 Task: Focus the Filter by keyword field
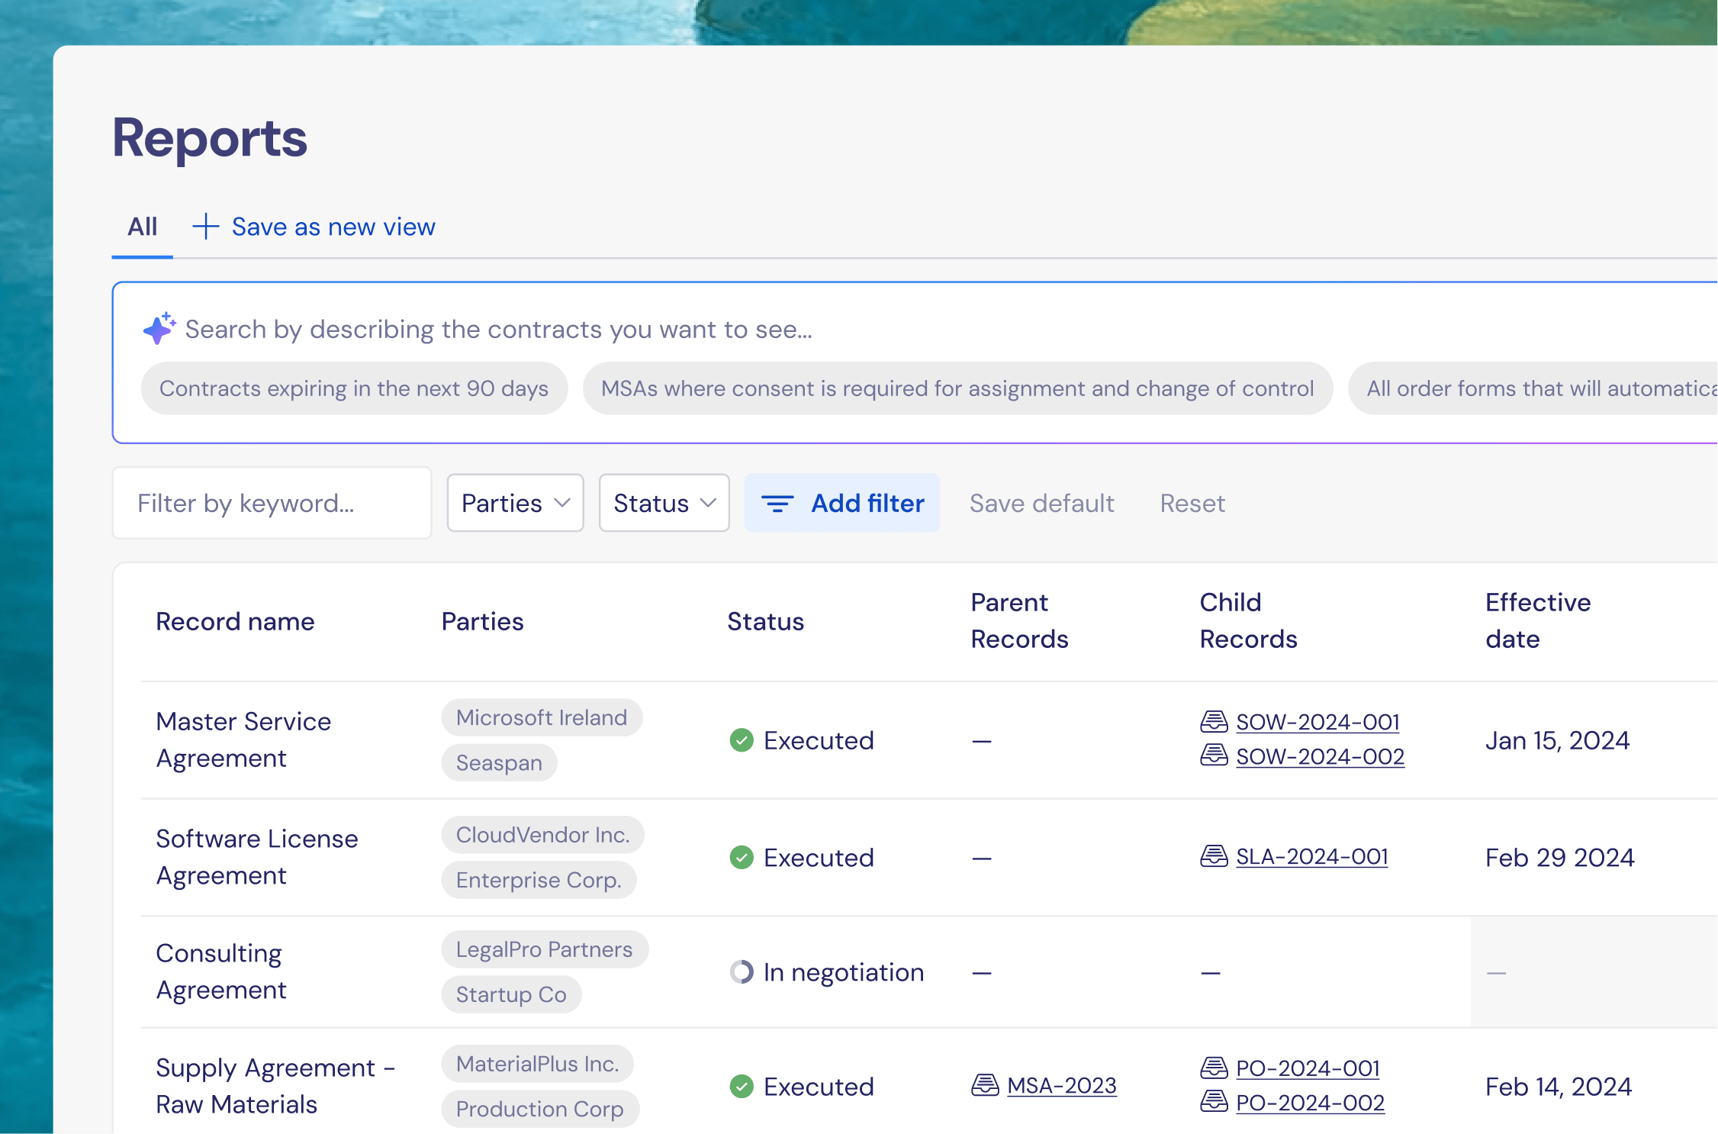click(x=272, y=504)
